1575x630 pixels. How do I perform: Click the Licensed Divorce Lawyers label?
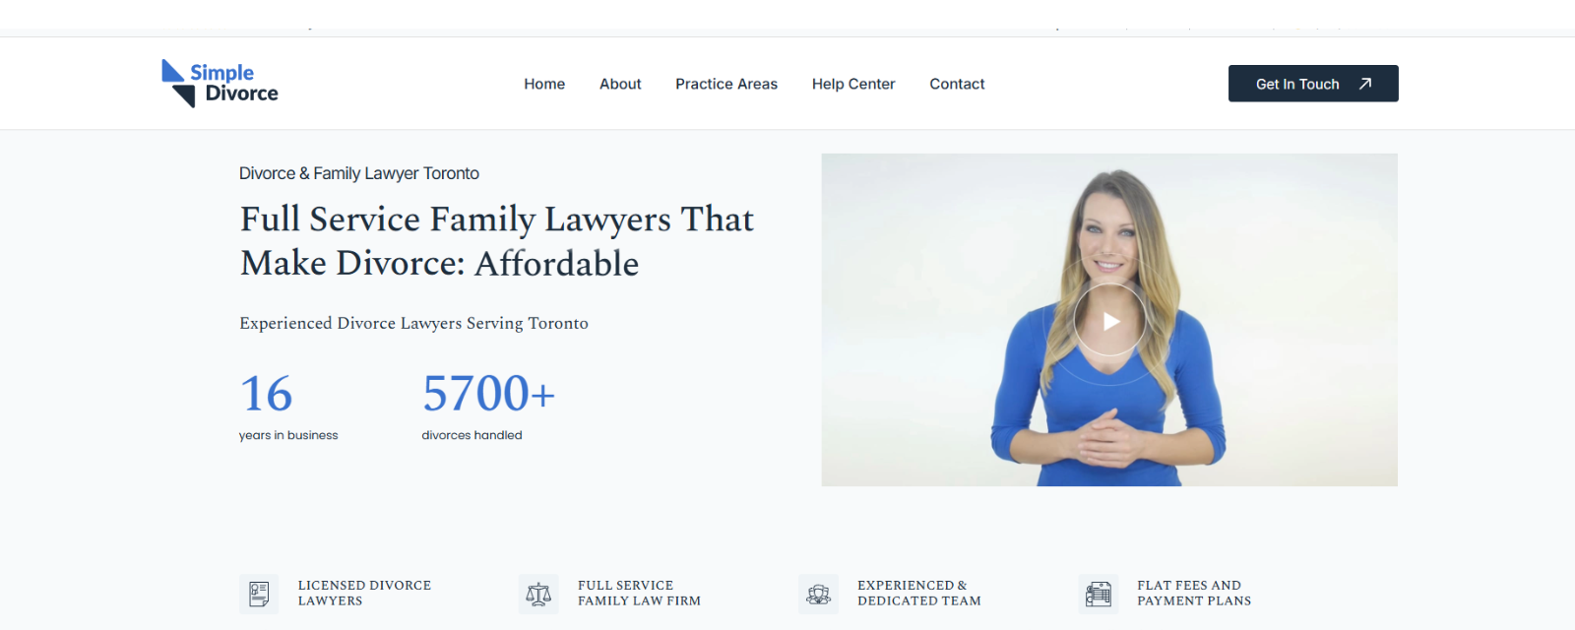(364, 593)
